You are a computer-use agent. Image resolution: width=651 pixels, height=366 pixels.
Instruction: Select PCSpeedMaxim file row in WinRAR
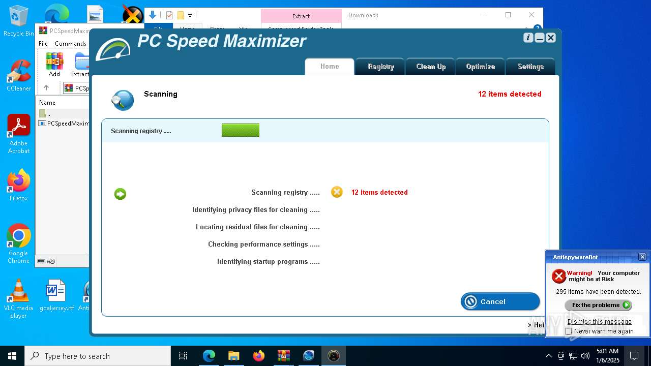point(63,123)
